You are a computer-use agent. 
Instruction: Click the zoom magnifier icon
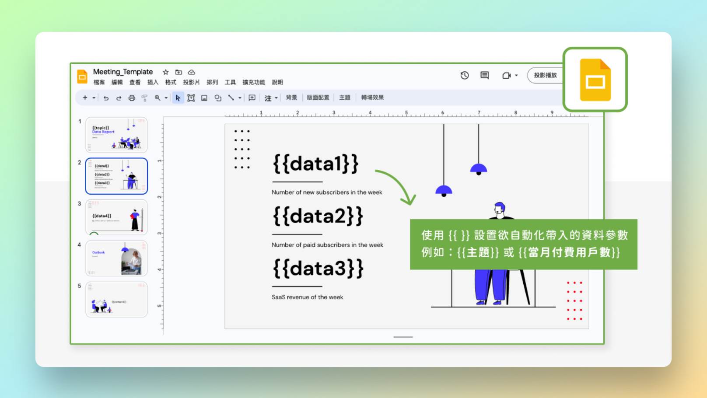click(157, 98)
